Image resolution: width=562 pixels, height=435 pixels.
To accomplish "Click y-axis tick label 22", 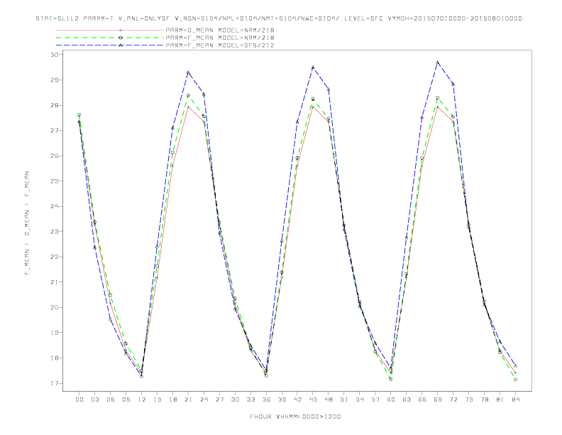I will 55,257.
